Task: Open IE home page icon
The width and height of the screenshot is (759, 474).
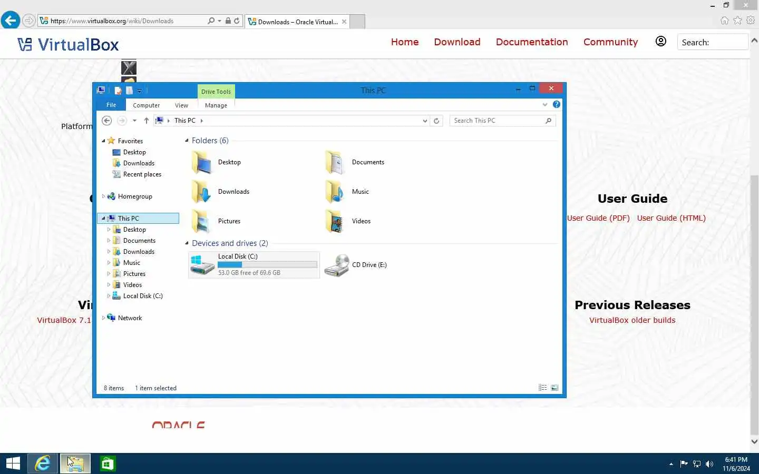Action: point(725,21)
